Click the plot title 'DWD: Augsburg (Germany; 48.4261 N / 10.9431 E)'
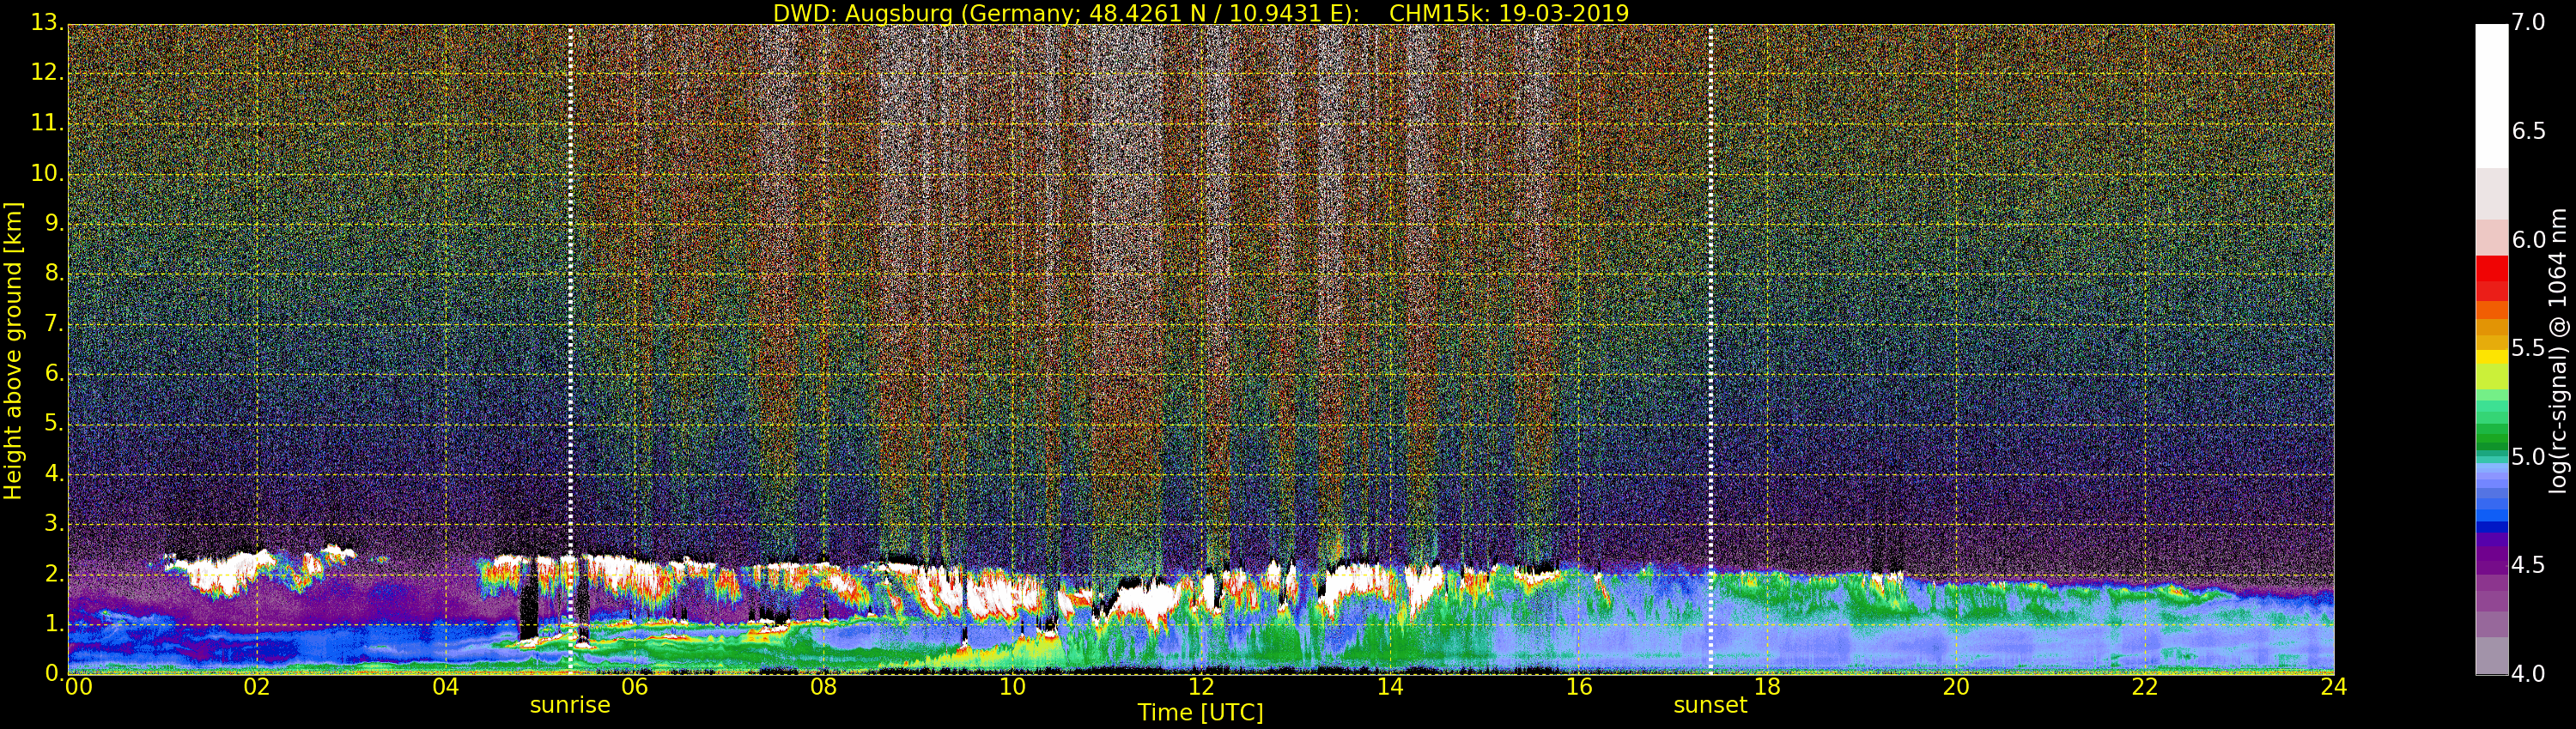The image size is (2576, 729). coord(1066,13)
